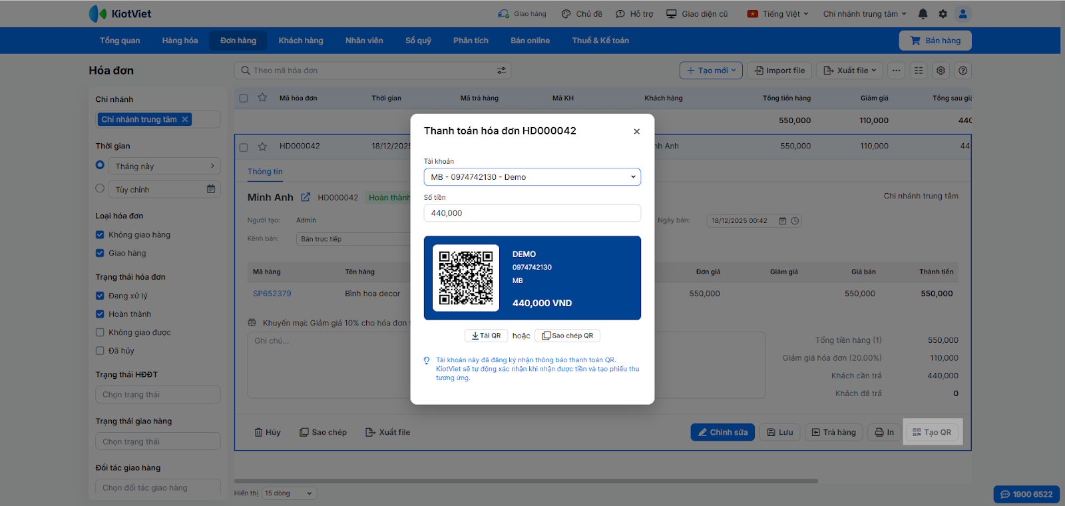The width and height of the screenshot is (1065, 506).
Task: Select the Tháng này radio option
Action: tap(100, 165)
